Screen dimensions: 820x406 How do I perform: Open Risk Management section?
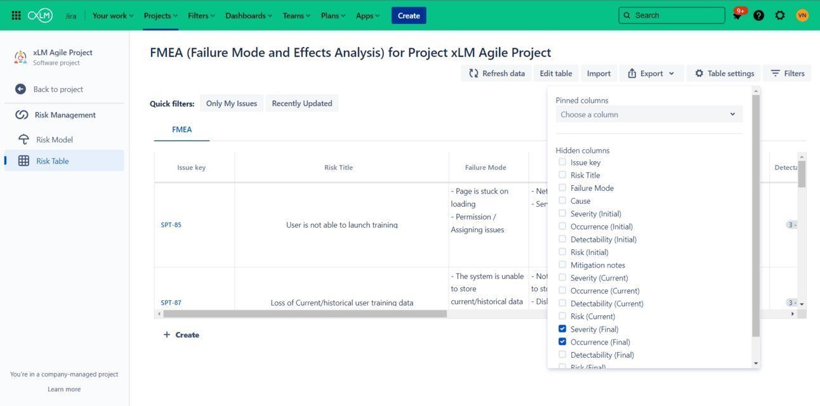(x=65, y=115)
